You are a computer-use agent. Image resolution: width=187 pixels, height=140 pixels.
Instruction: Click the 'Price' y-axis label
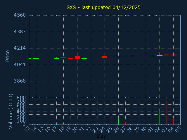coord(8,56)
